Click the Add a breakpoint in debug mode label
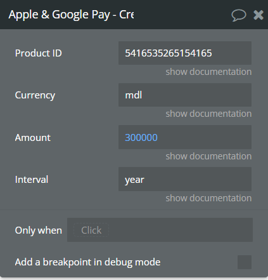This screenshot has height=280, width=268. pyautogui.click(x=87, y=262)
